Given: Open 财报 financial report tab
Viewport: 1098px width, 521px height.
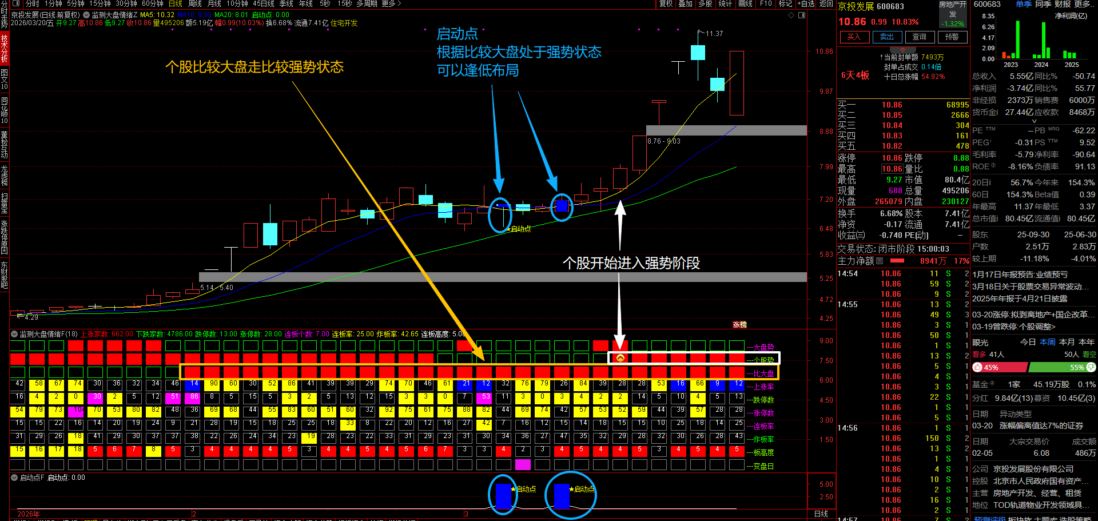Looking at the screenshot, I should pyautogui.click(x=1063, y=4).
